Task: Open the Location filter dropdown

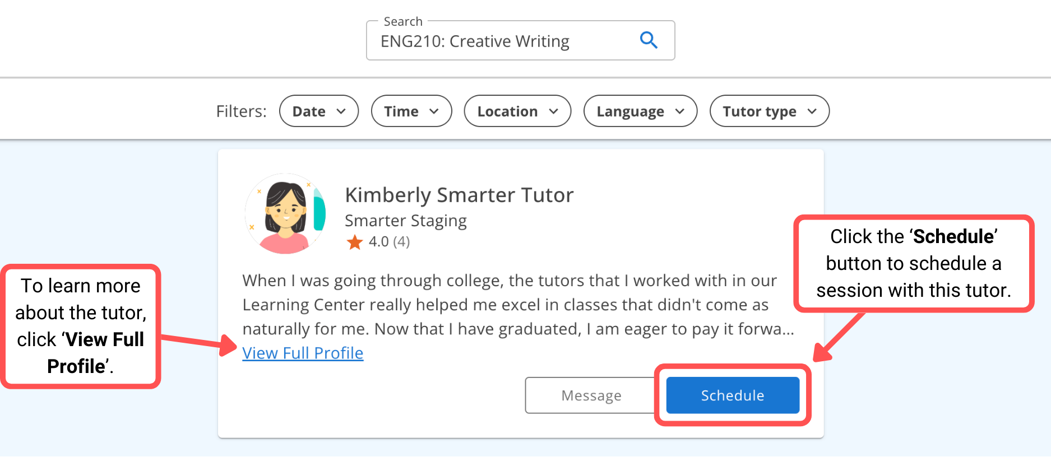Action: pyautogui.click(x=516, y=111)
